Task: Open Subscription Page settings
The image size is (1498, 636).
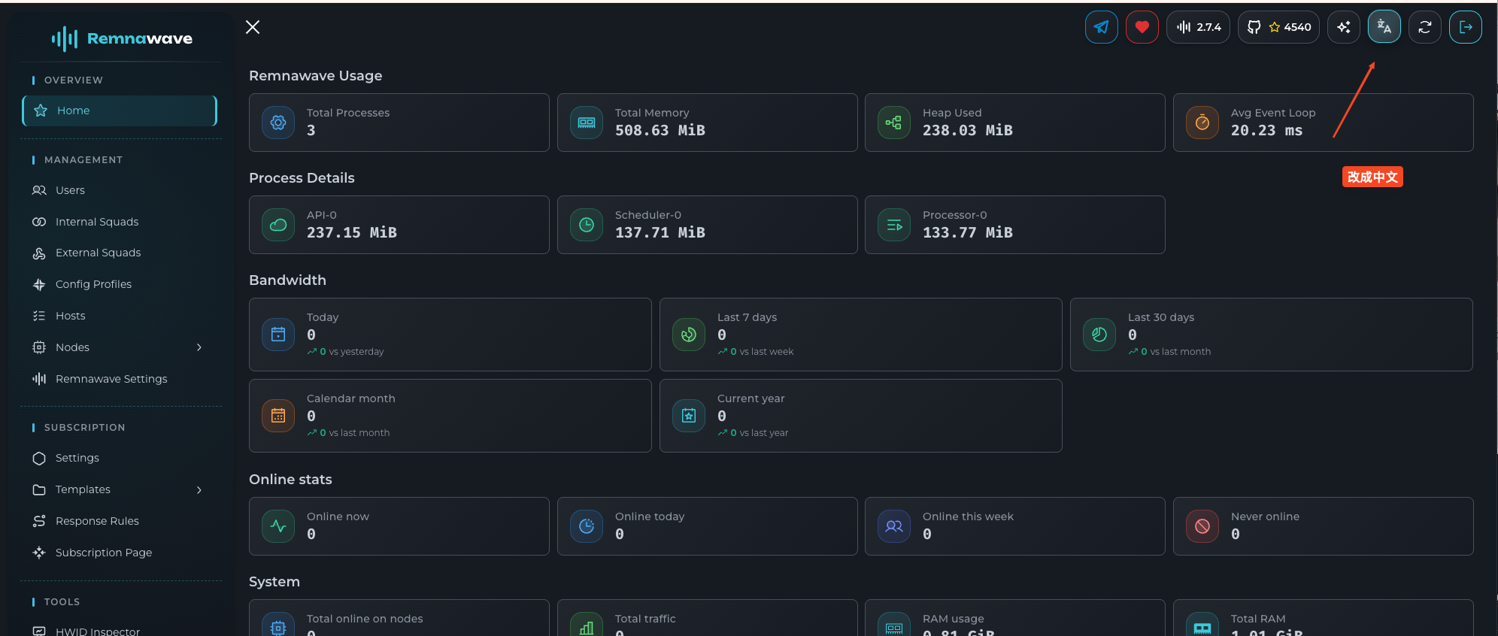Action: point(120,553)
